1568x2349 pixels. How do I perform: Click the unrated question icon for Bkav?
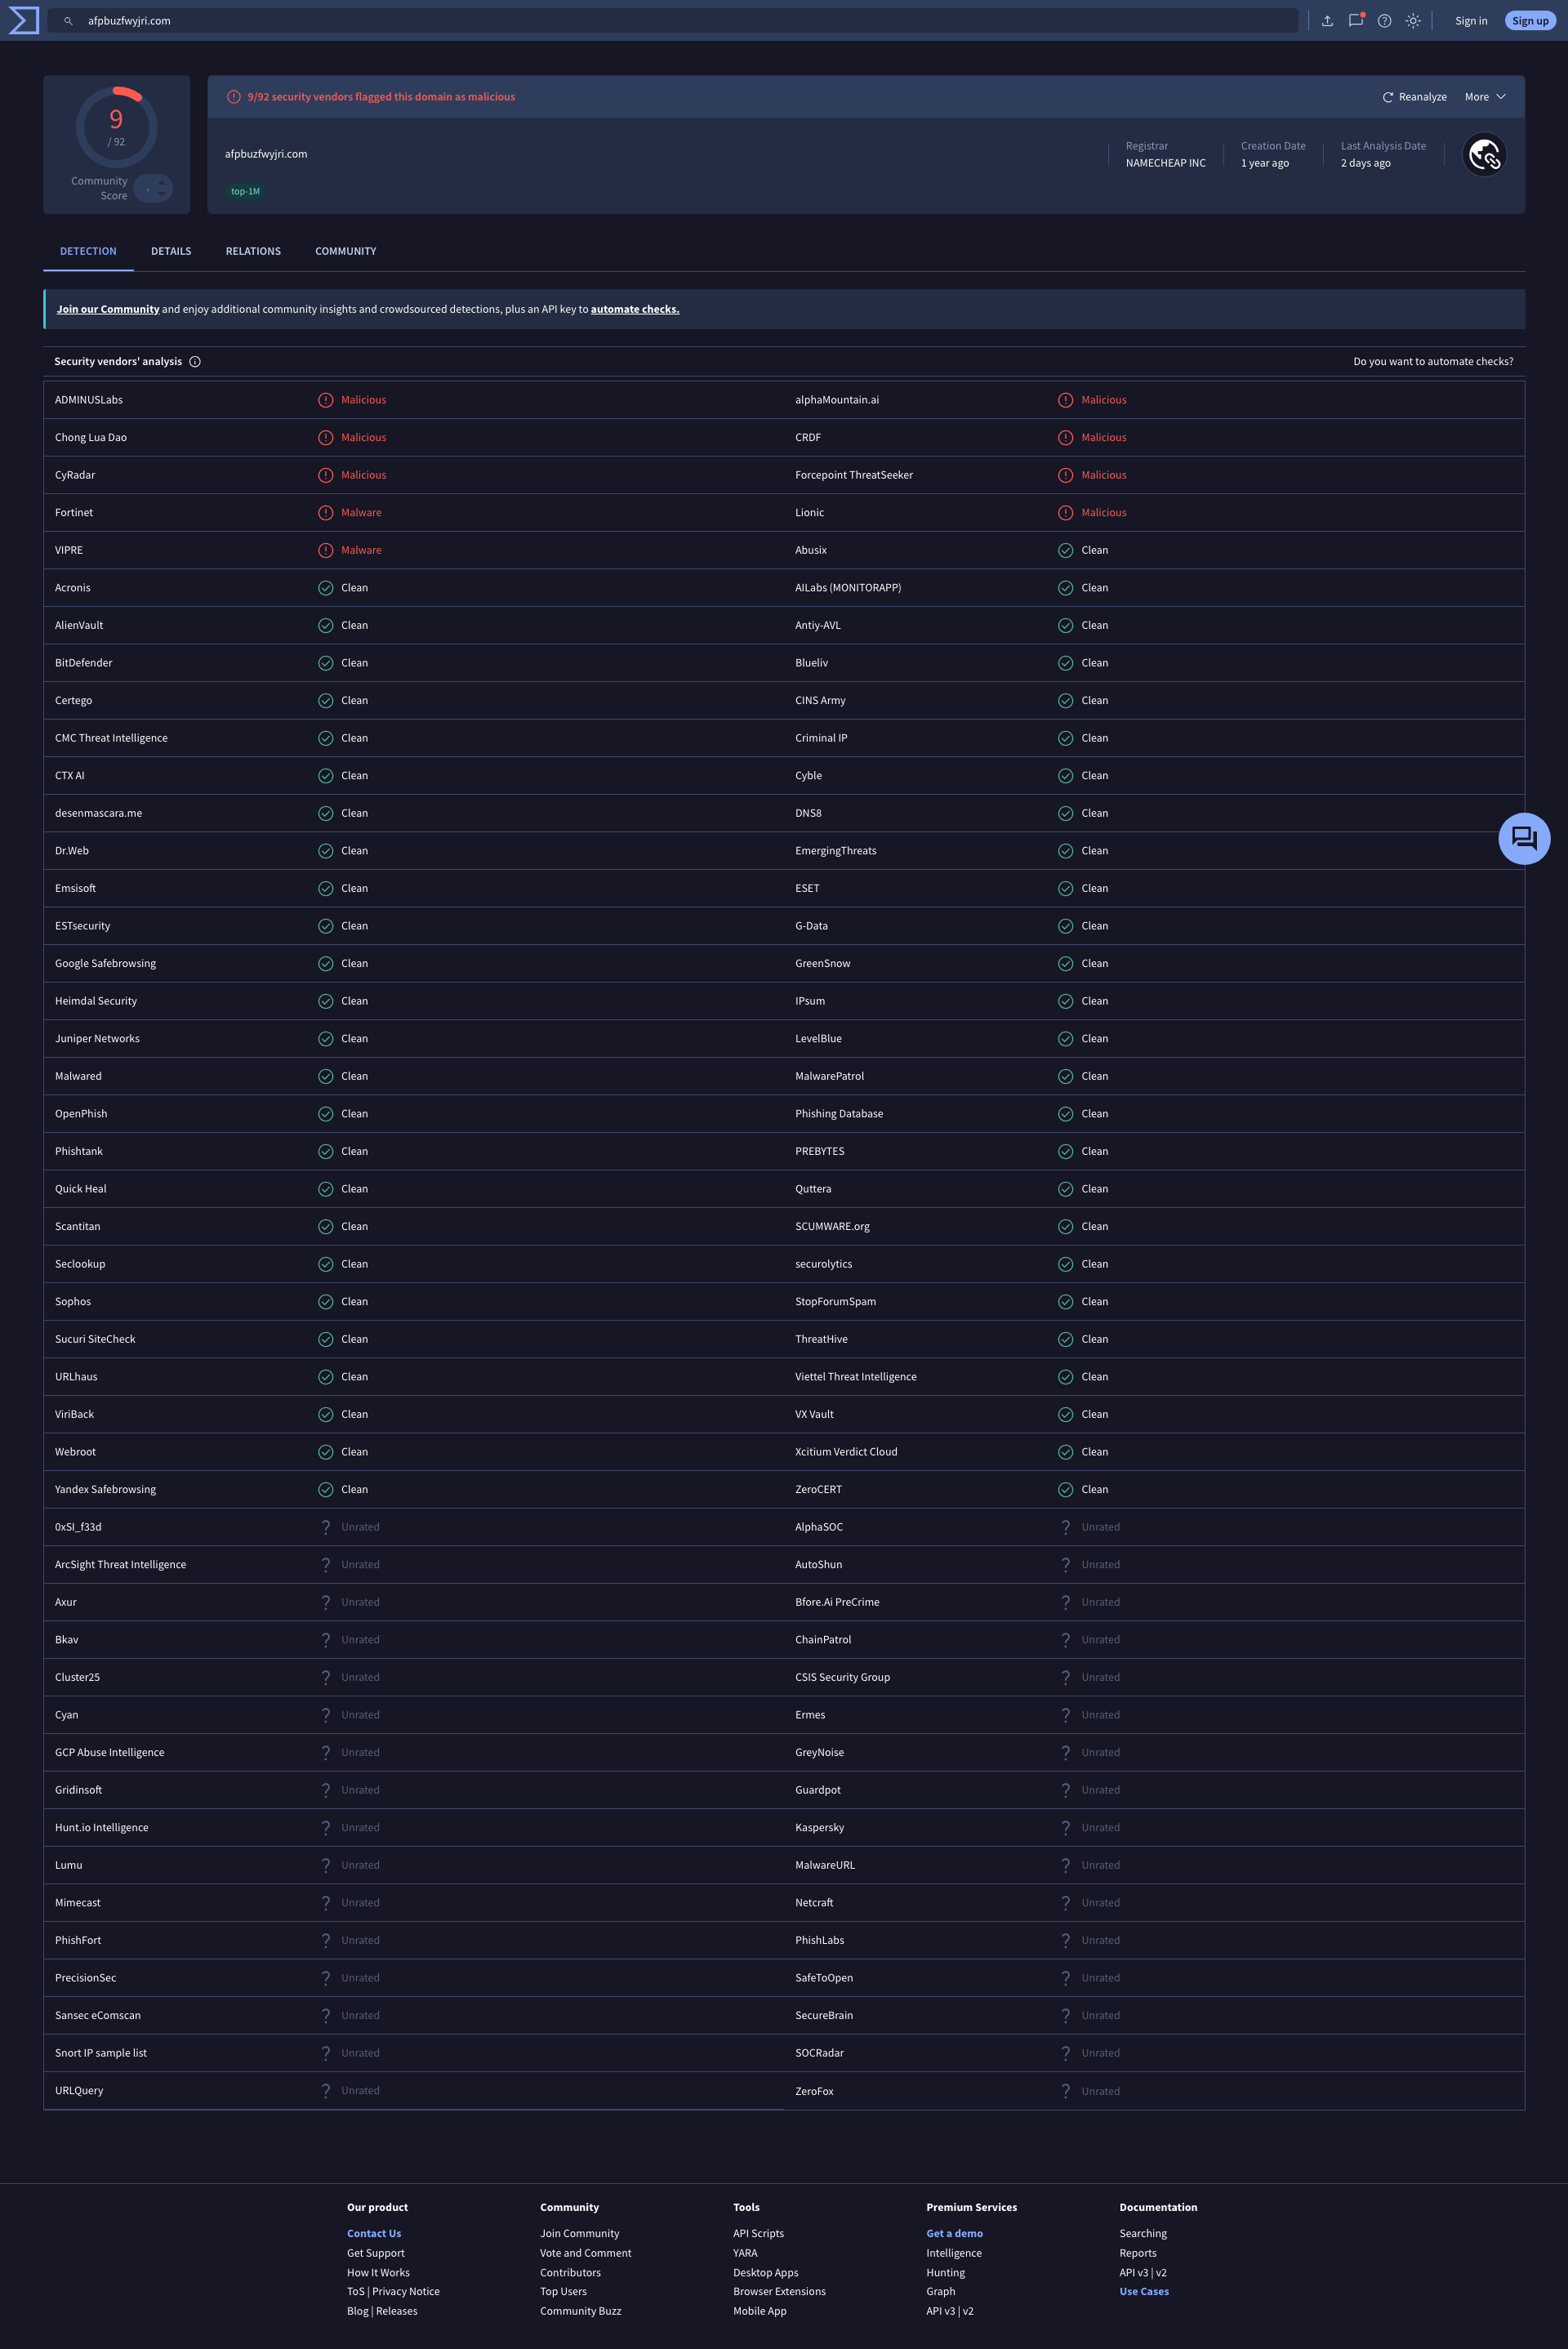tap(325, 1640)
